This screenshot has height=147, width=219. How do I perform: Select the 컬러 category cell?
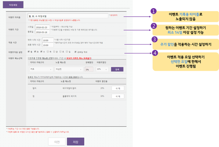pos(35,88)
